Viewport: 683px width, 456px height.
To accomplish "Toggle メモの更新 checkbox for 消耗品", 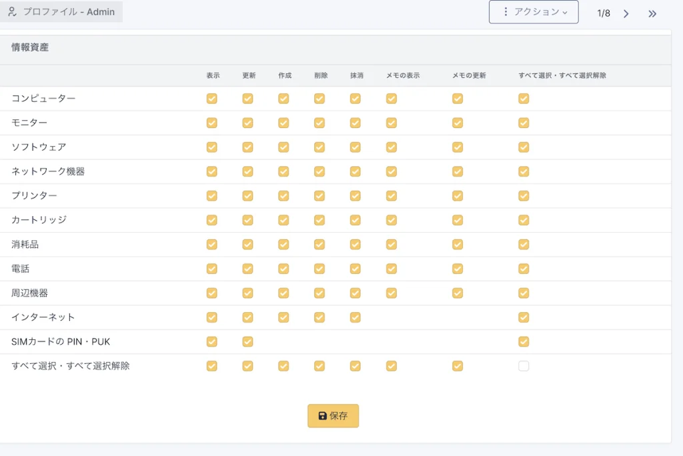I will coord(458,244).
